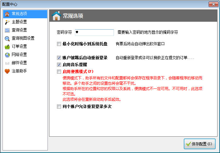The width and height of the screenshot is (220, 153).
Task: Click the red line 此选项将会在重新启动助手后起效
Action: [92, 99]
